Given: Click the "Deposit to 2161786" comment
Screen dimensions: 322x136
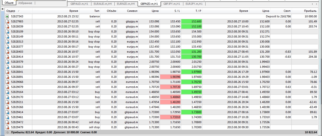Looking at the screenshot, I should (x=278, y=16).
